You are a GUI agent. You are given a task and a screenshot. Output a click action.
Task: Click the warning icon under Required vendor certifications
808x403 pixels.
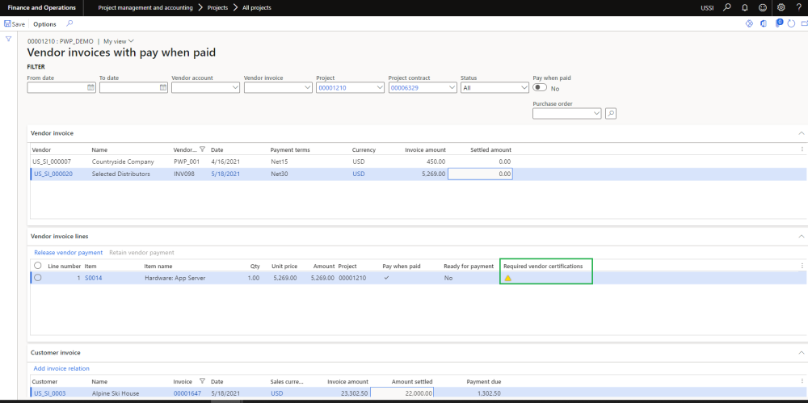click(507, 278)
